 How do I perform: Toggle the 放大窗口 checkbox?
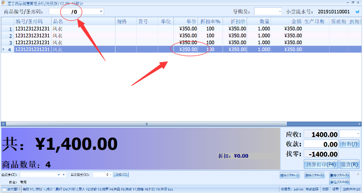click(4, 189)
